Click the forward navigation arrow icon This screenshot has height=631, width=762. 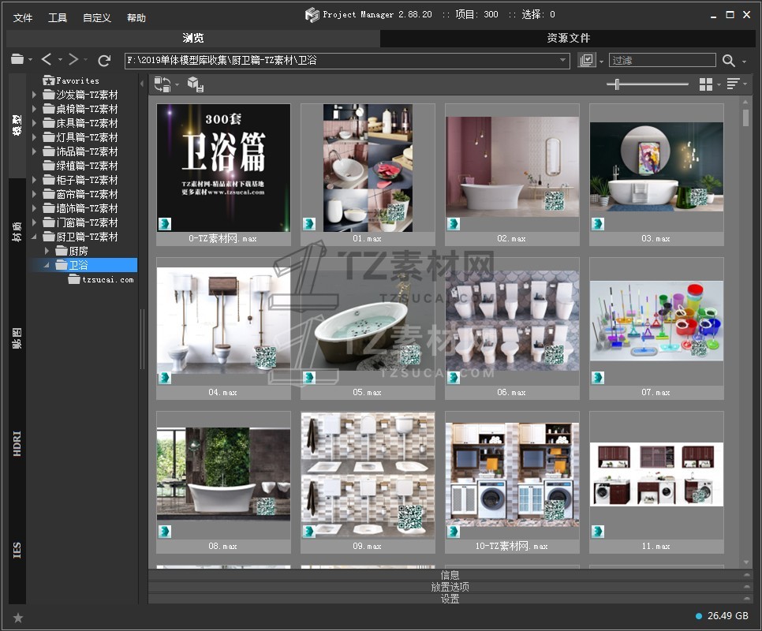(73, 60)
